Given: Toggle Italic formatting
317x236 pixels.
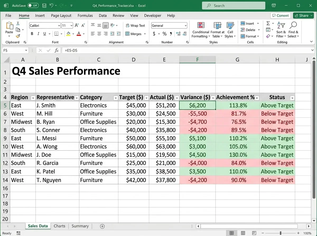Looking at the screenshot, I should click(x=38, y=34).
